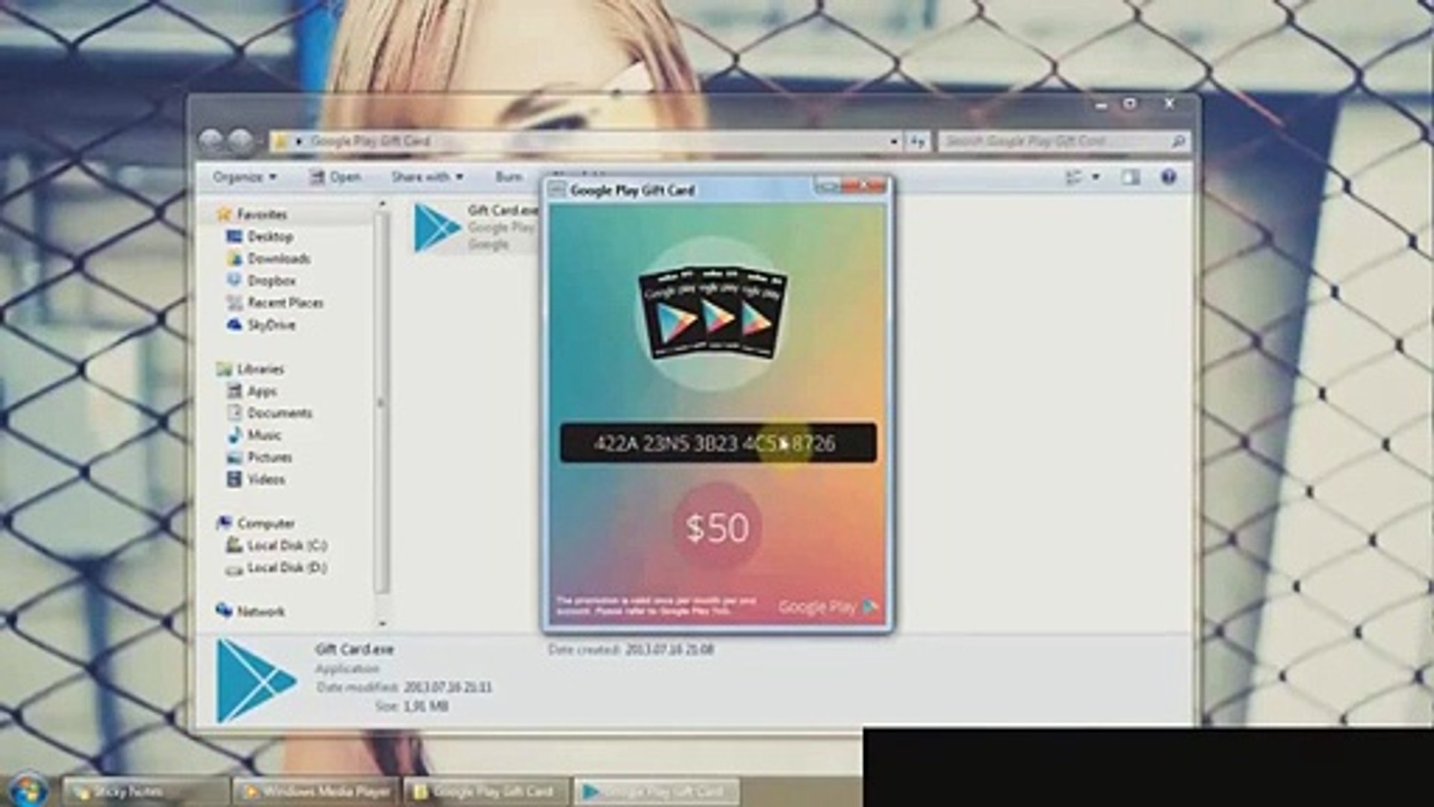Click the Burn toolbar item
Viewport: 1434px width, 807px height.
[x=509, y=177]
